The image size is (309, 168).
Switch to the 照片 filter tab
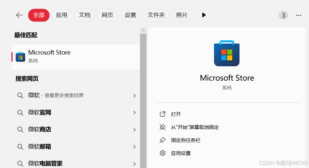click(x=182, y=15)
